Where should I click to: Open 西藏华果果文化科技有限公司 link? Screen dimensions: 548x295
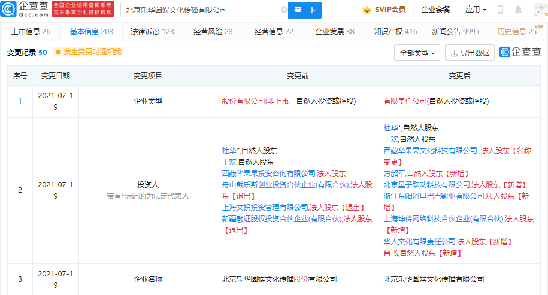[430, 151]
